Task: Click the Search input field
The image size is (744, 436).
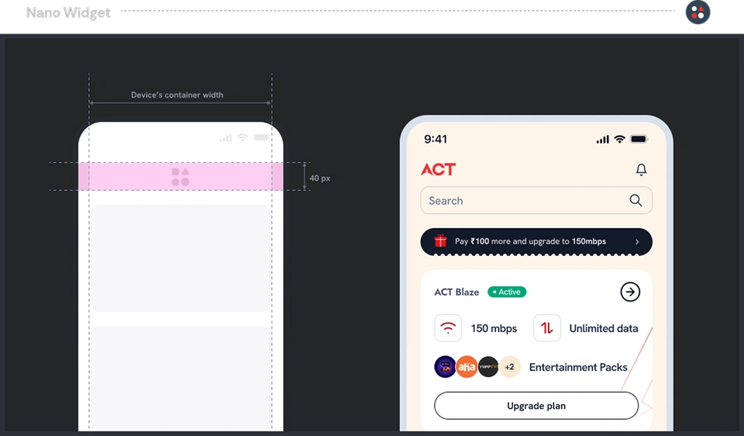Action: tap(536, 200)
